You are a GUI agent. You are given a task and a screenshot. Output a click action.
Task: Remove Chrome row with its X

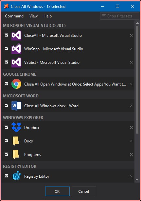pyautogui.click(x=131, y=84)
